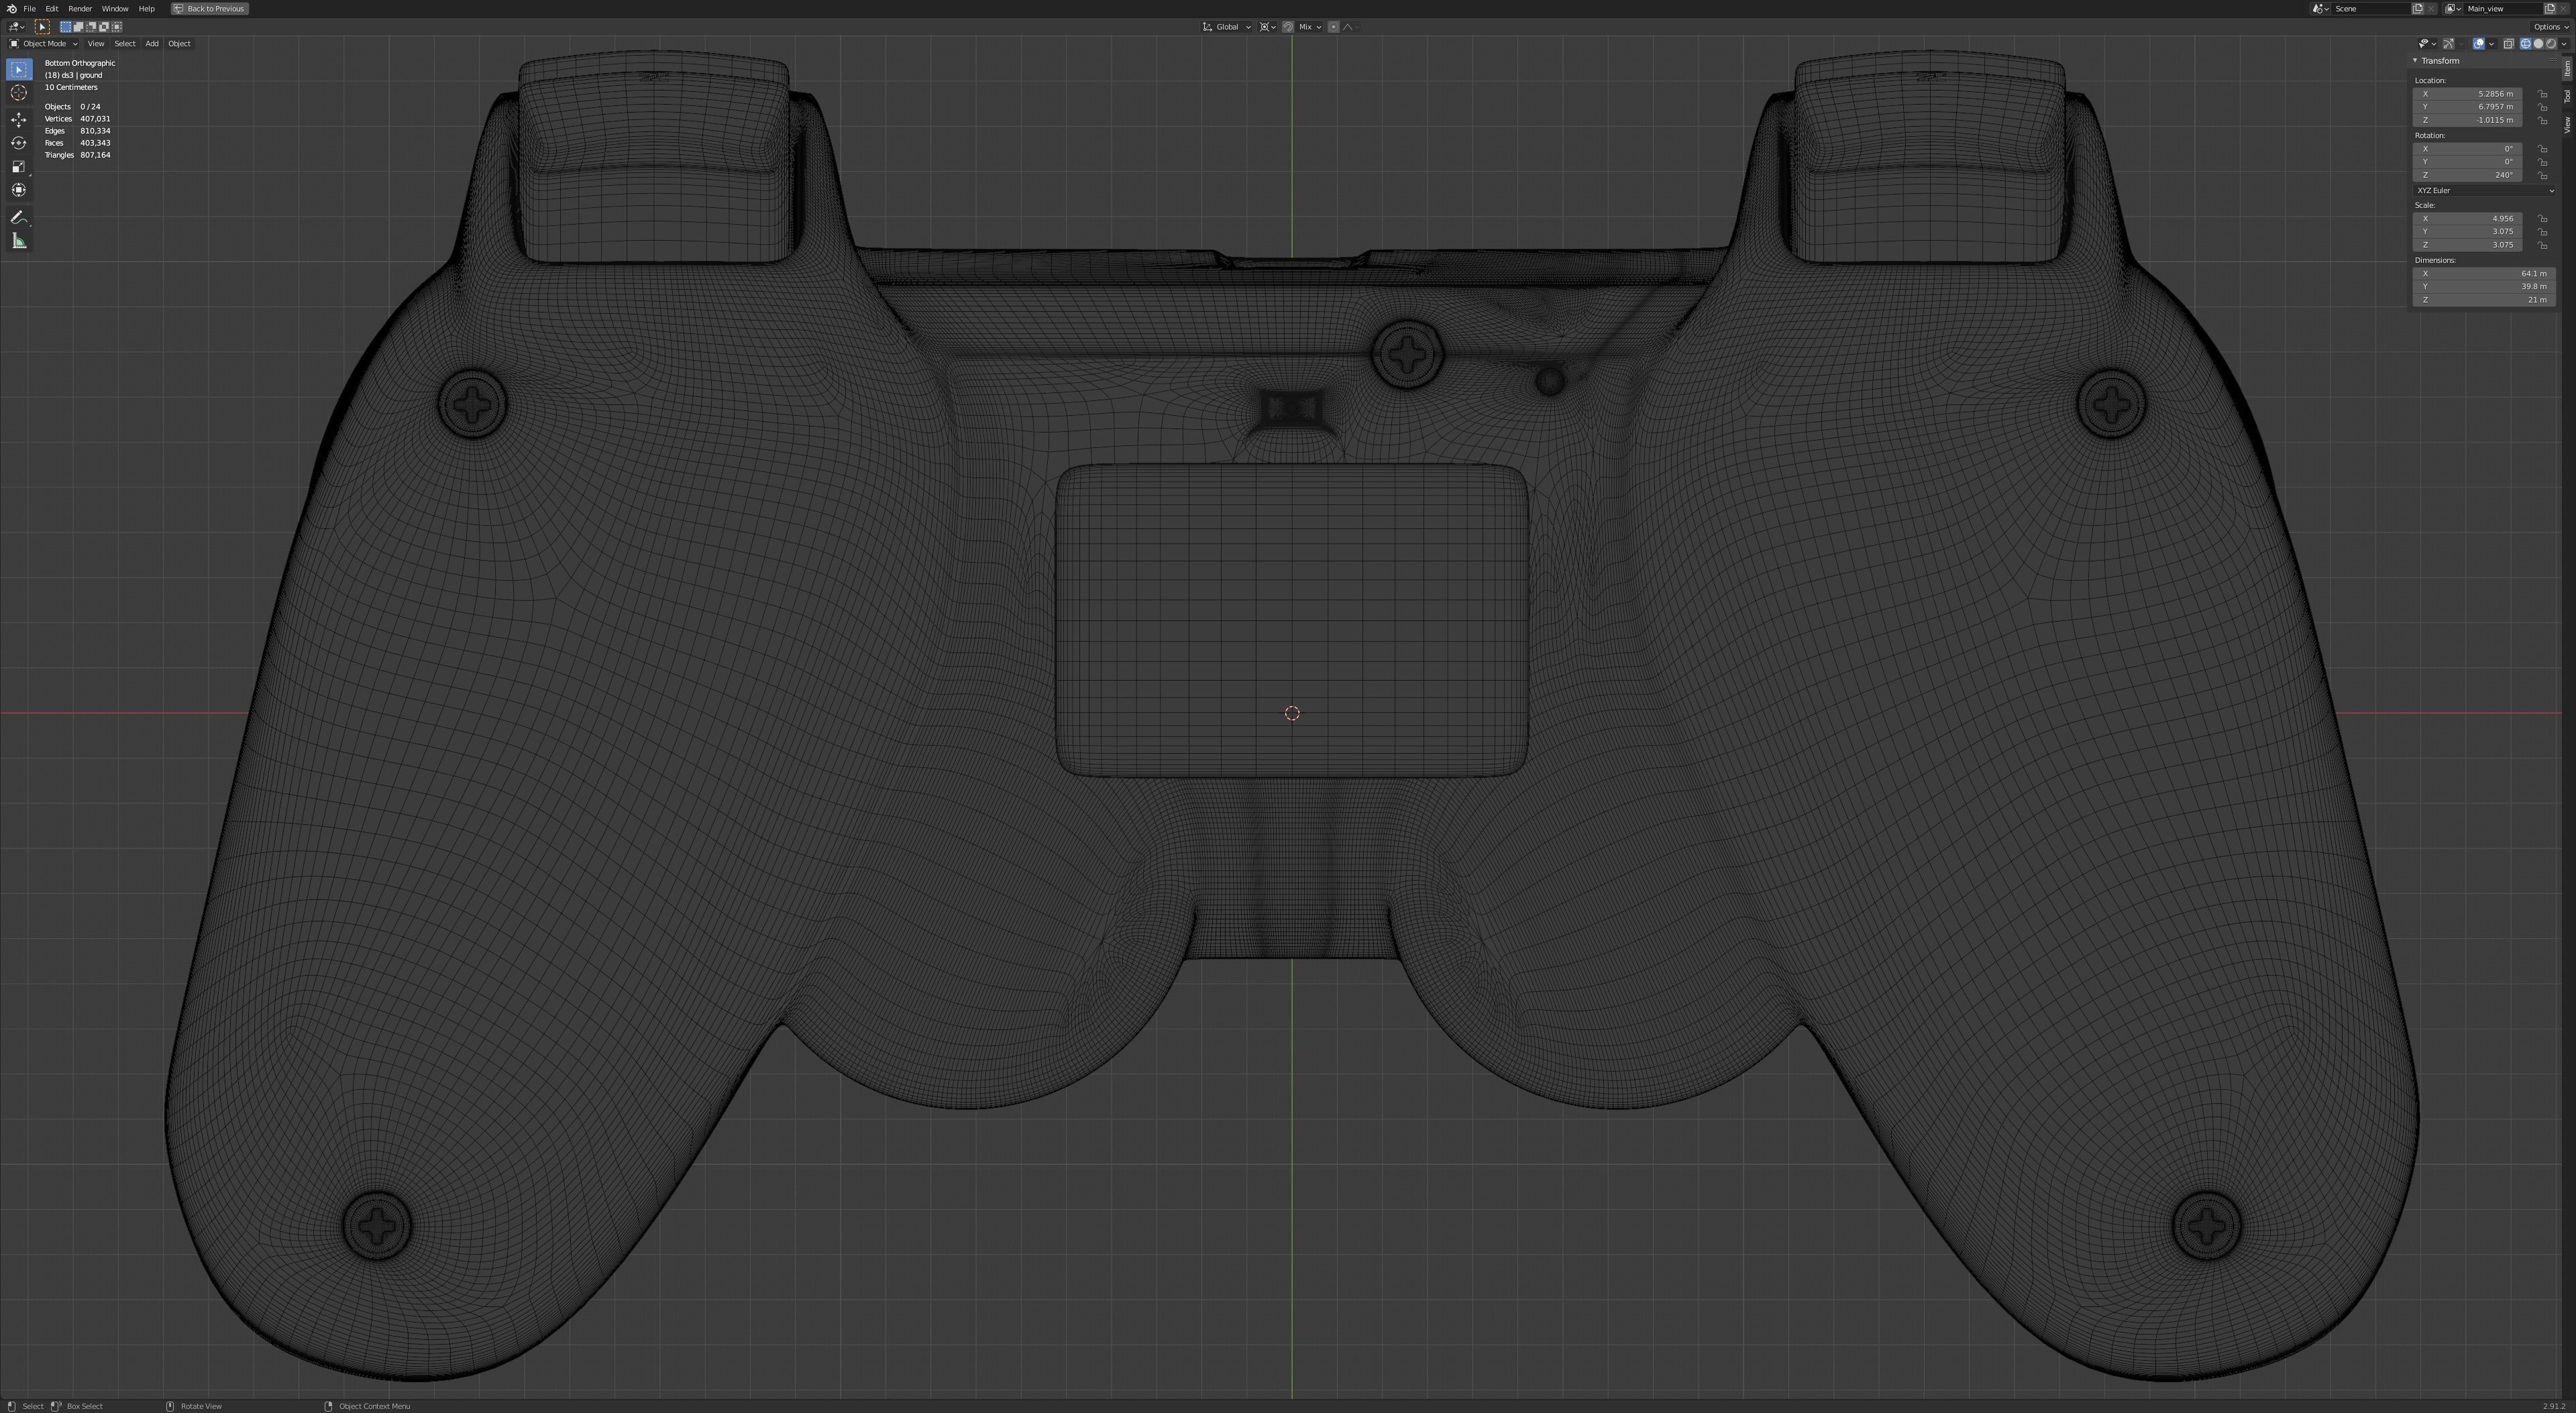Adjust the Scale X value field
Viewport: 2576px width, 1413px height.
click(x=2467, y=218)
